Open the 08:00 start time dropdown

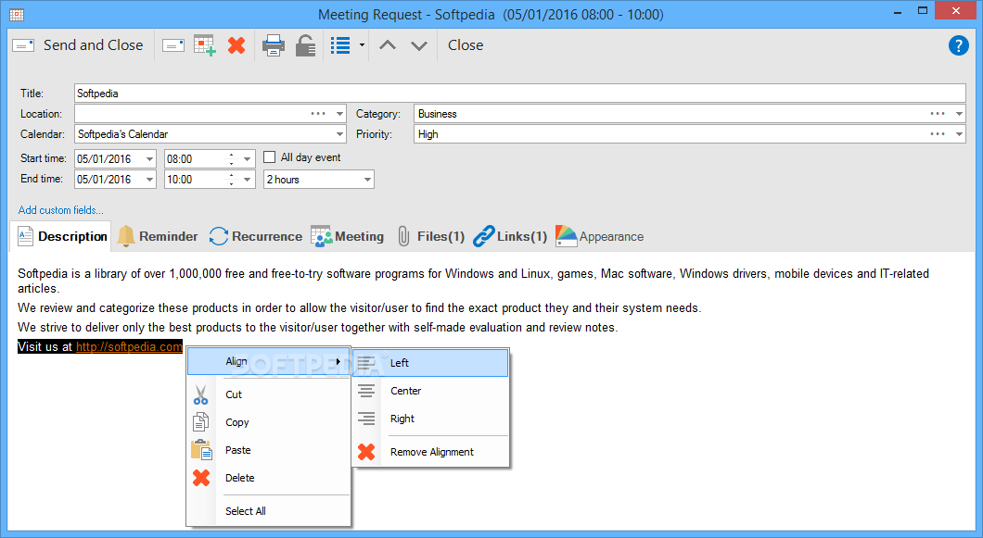(248, 159)
